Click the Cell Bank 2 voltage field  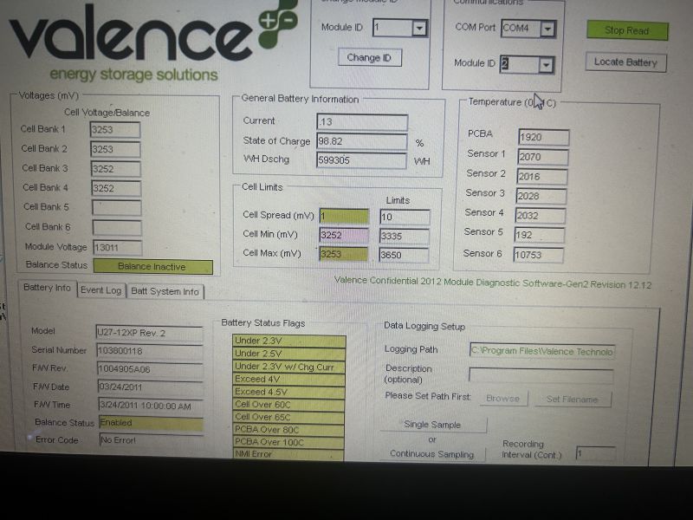[115, 149]
